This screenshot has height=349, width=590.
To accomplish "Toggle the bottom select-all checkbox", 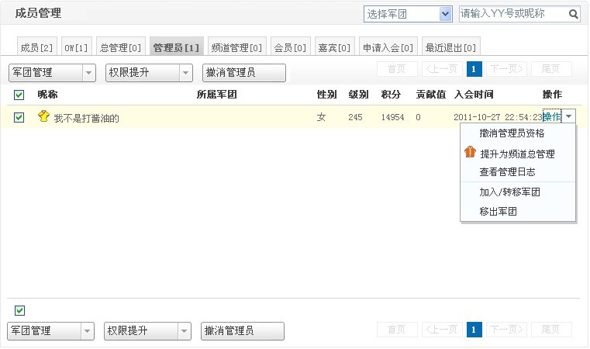I will tap(19, 310).
